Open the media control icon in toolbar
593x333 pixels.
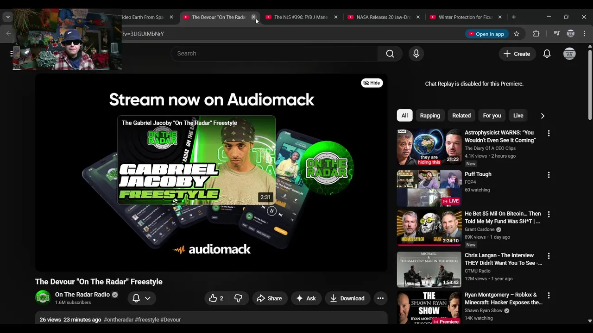[557, 34]
